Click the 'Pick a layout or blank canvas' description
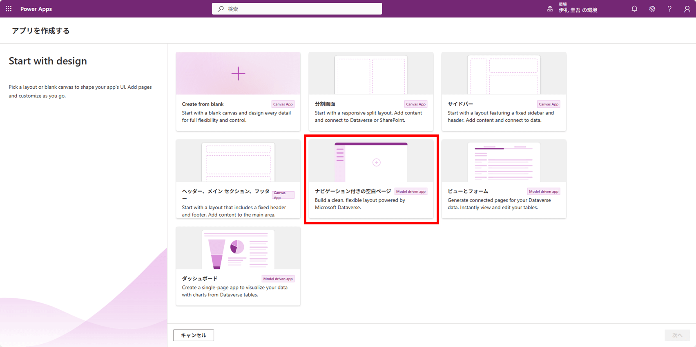This screenshot has height=347, width=696. 80,92
